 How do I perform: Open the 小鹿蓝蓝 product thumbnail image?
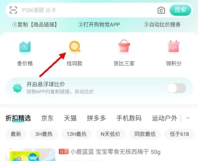click(x=30, y=155)
